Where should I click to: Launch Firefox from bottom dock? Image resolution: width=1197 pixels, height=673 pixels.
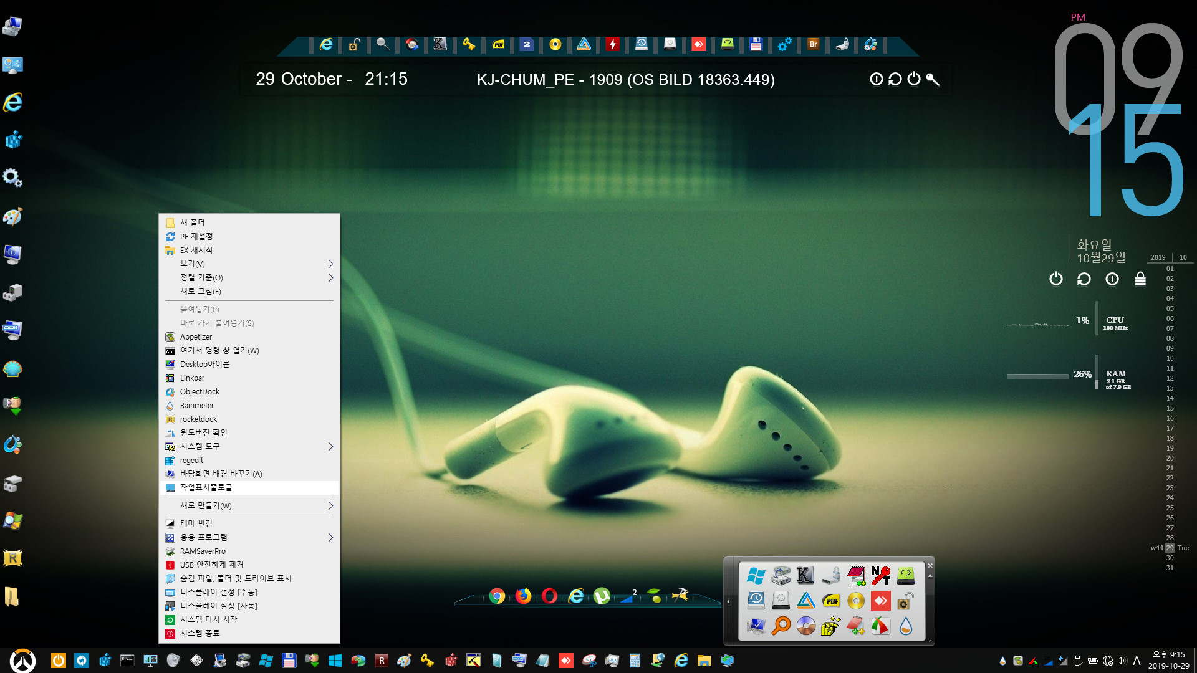click(x=523, y=596)
